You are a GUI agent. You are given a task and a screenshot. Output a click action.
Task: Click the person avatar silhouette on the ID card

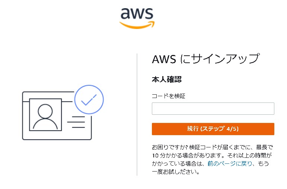45,116
